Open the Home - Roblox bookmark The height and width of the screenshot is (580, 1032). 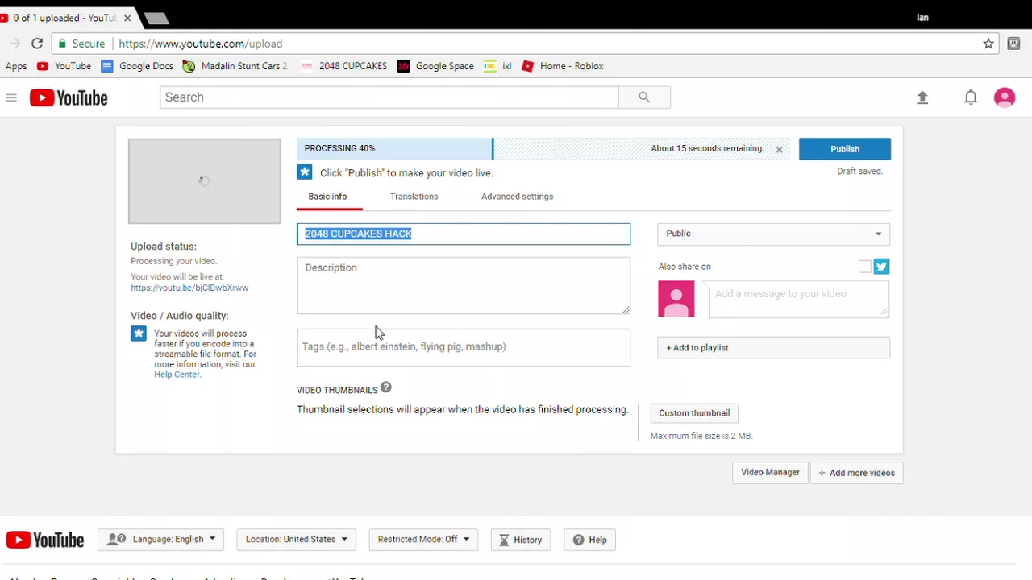pos(563,66)
